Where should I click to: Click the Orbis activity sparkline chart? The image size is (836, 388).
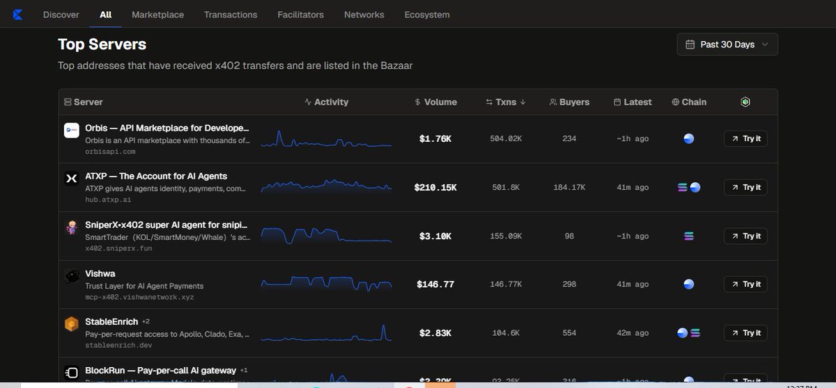(x=326, y=138)
